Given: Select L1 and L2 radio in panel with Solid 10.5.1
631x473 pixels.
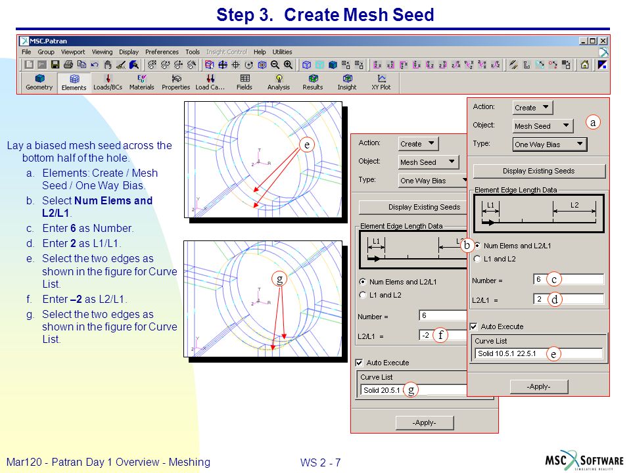Looking at the screenshot, I should 477,259.
